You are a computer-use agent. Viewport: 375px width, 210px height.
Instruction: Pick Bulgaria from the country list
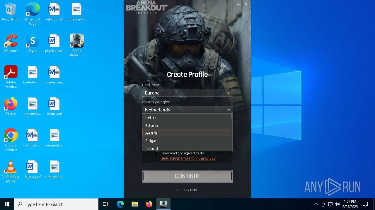(187, 141)
